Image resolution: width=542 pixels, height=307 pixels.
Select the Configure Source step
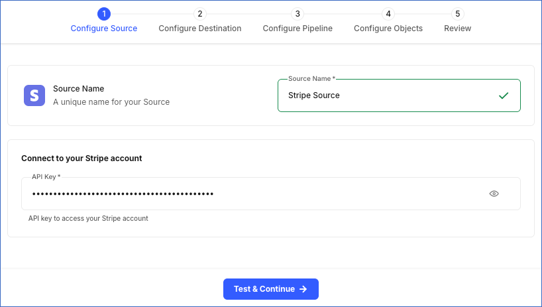coord(104,21)
